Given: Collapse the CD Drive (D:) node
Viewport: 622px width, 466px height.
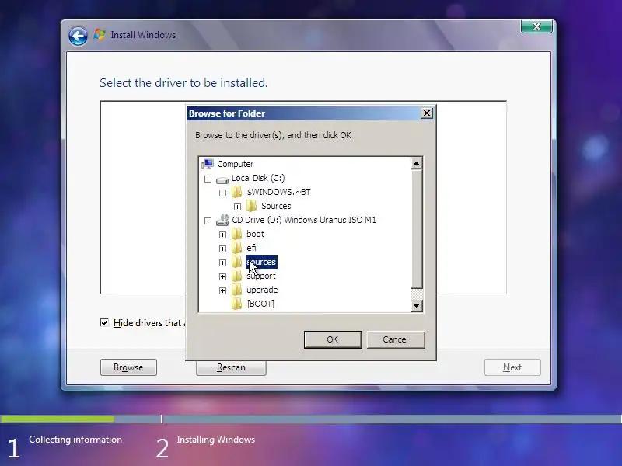Looking at the screenshot, I should tap(208, 221).
